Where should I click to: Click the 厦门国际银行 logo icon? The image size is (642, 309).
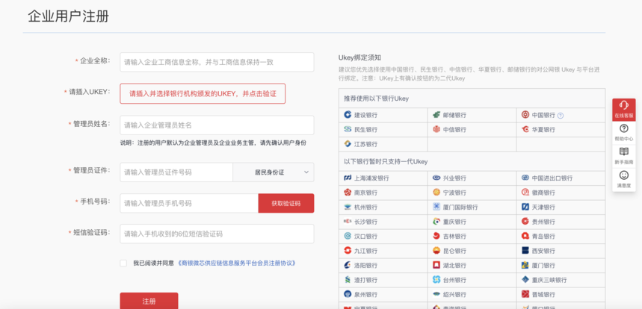436,207
